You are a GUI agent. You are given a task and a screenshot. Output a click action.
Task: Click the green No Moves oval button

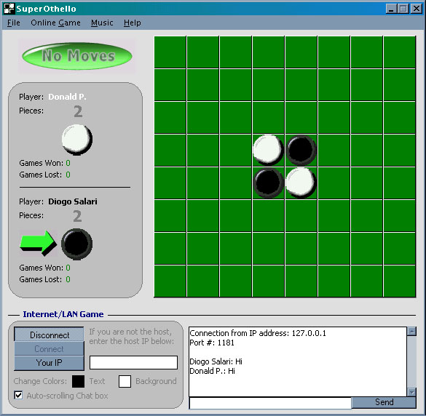click(x=77, y=56)
